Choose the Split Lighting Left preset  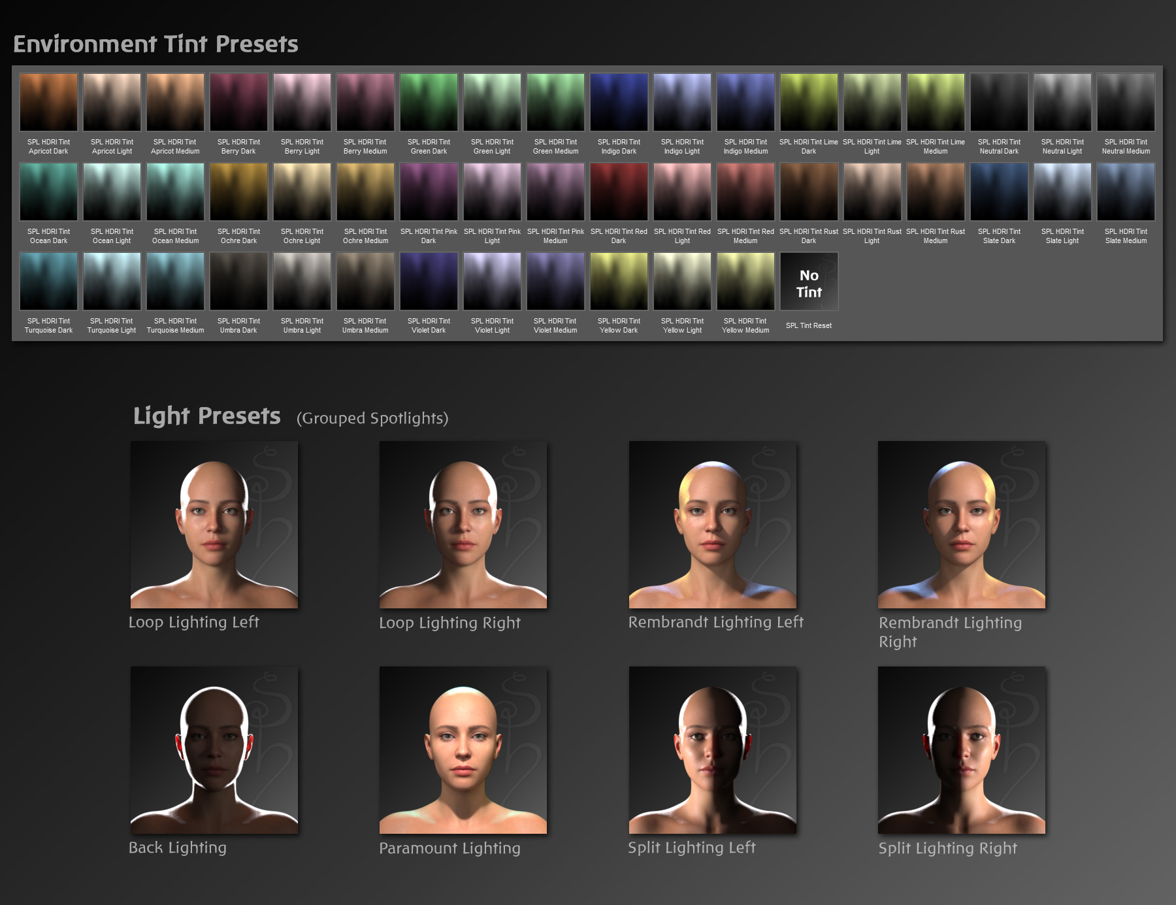(713, 749)
